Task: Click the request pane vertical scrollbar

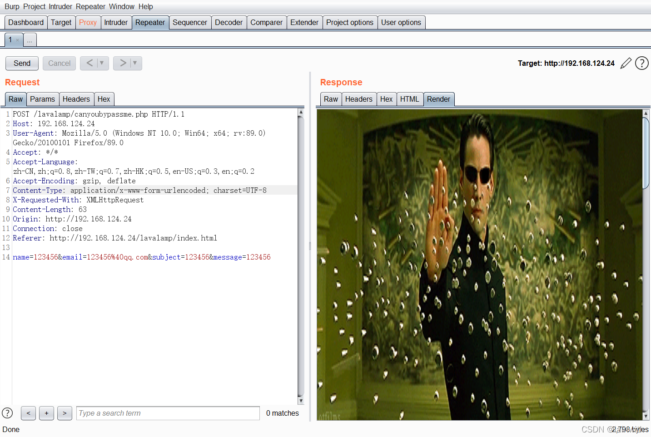Action: (x=301, y=256)
